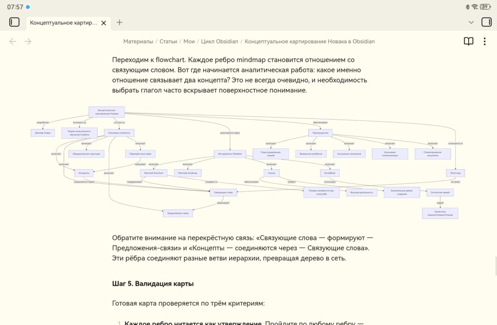The width and height of the screenshot is (497, 325).
Task: Open the Статьи breadcrumb folder
Action: (168, 42)
